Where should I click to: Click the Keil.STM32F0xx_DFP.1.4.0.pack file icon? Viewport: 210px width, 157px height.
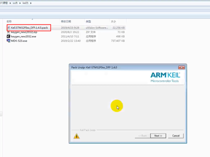pyautogui.click(x=9, y=28)
